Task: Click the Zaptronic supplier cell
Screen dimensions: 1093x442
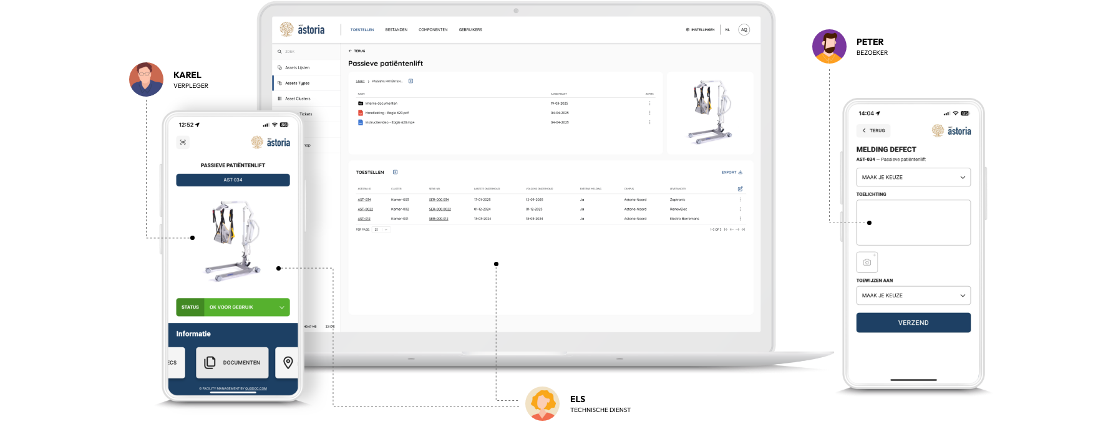Action: (678, 200)
